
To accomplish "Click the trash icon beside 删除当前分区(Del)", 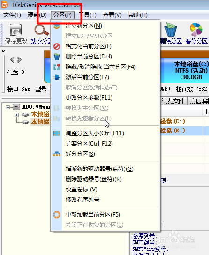I will 57,57.
